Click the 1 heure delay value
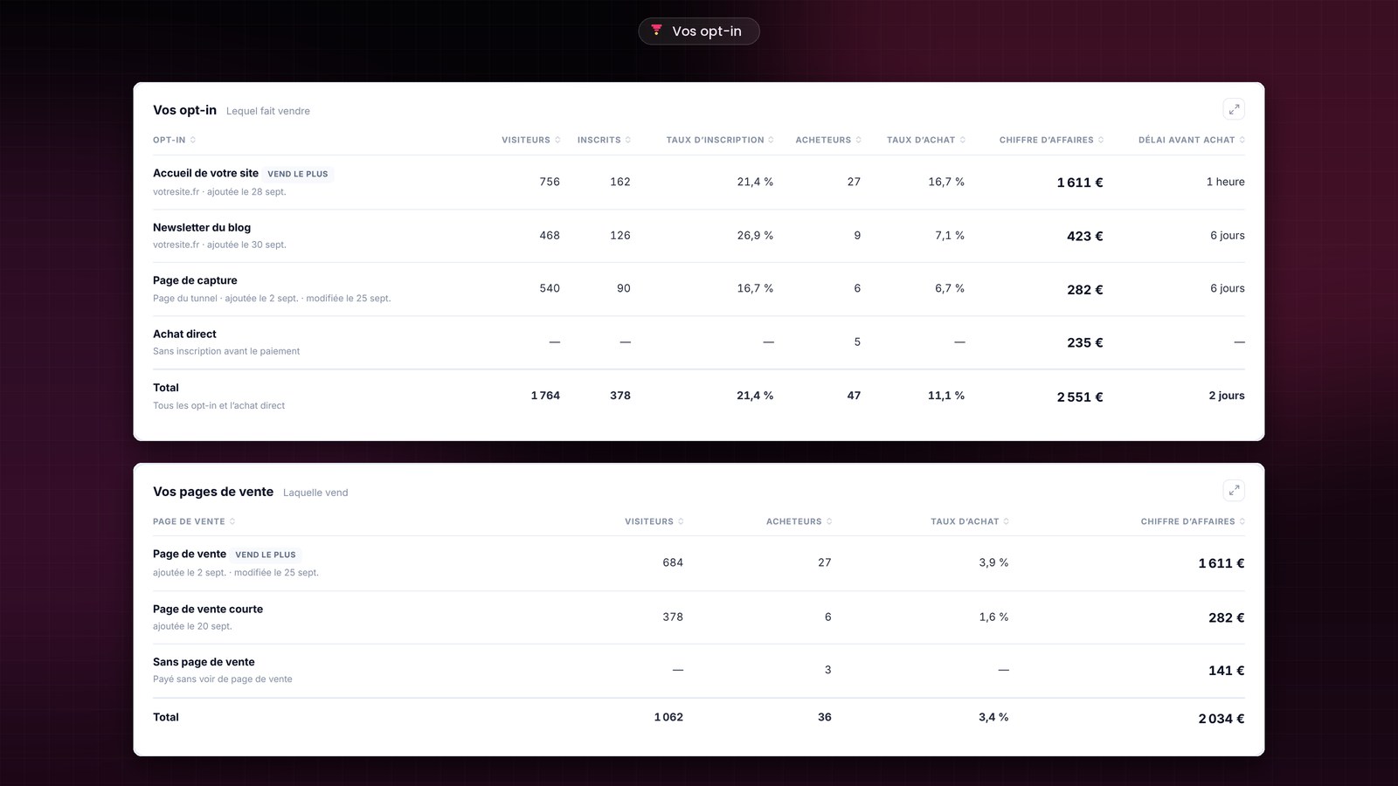 [x=1226, y=182]
